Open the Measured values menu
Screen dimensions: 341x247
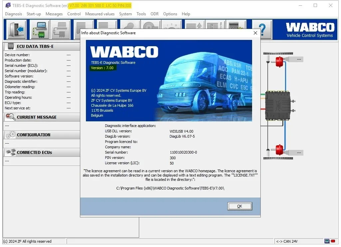tap(100, 14)
